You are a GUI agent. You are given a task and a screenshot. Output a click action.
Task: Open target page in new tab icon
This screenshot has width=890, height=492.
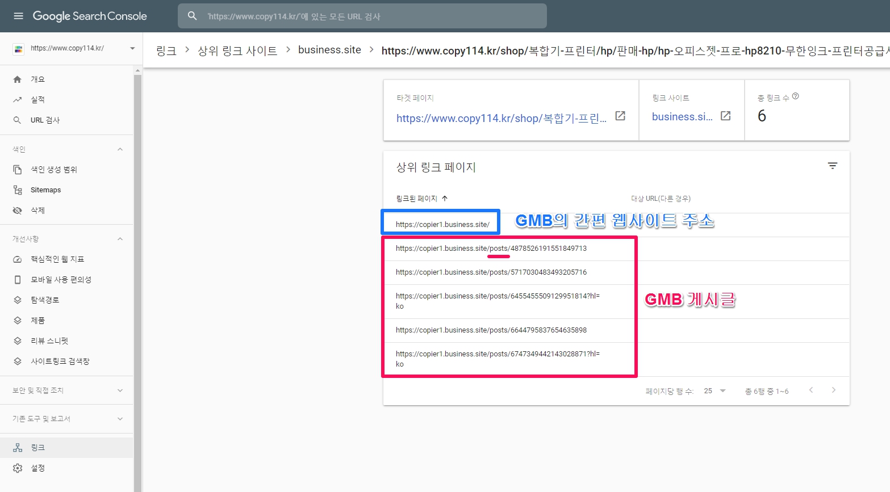coord(620,116)
